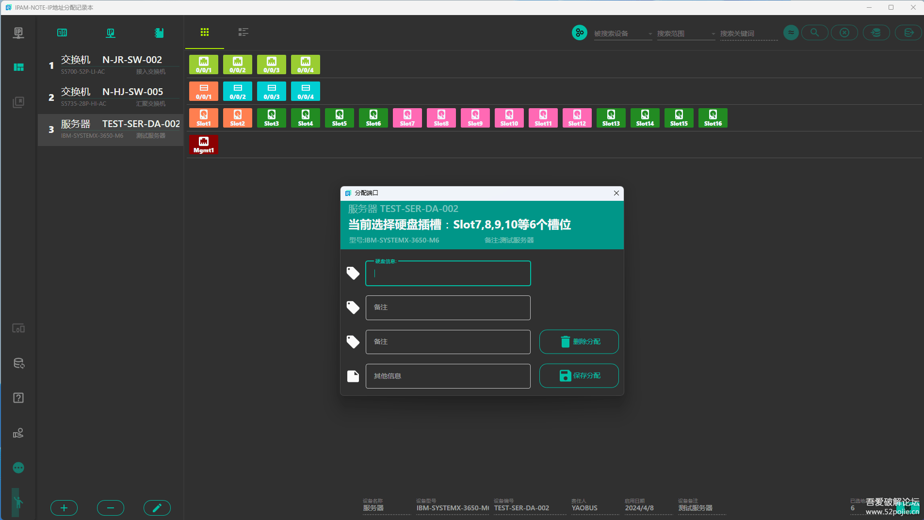Select green disk slot Slot13
Image resolution: width=924 pixels, height=520 pixels.
611,118
